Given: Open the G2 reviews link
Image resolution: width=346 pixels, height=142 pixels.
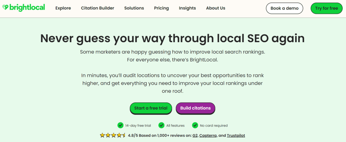Looking at the screenshot, I should click(x=195, y=136).
